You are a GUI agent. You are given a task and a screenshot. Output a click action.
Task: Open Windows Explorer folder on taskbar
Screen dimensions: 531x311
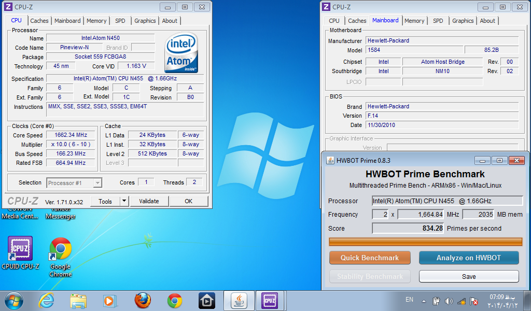78,301
